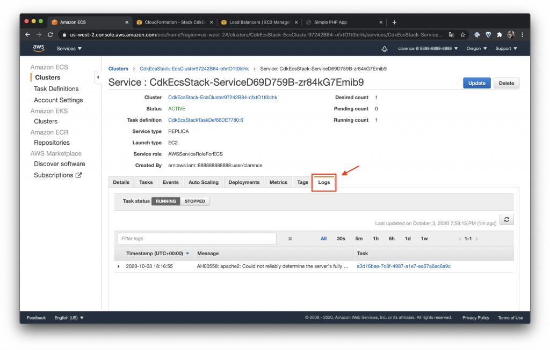The image size is (550, 350).
Task: Go to the previous logs page arrow
Action: tap(460, 239)
